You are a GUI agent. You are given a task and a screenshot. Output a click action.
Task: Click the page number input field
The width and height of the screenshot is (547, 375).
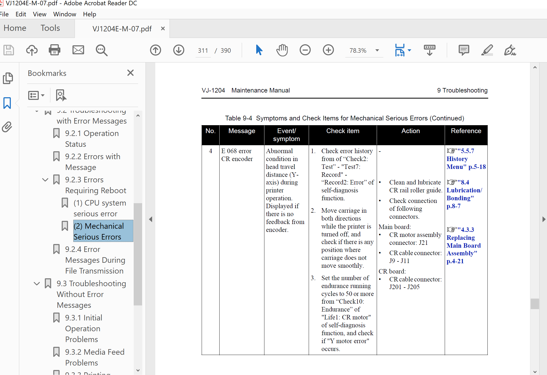[x=203, y=50]
